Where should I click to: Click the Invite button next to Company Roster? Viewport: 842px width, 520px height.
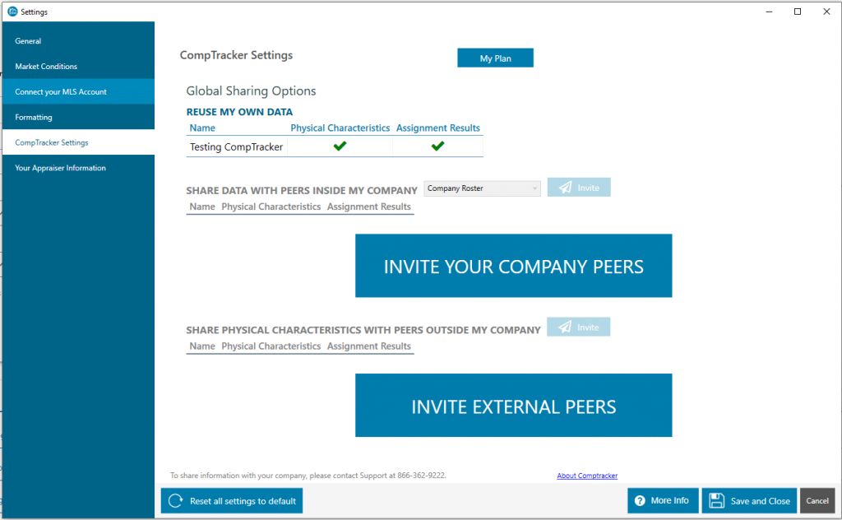tap(579, 188)
